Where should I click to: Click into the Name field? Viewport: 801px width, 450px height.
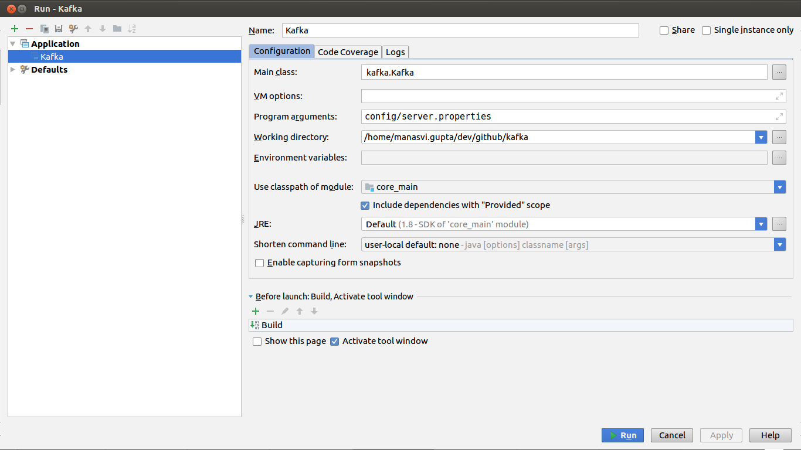[x=460, y=30]
